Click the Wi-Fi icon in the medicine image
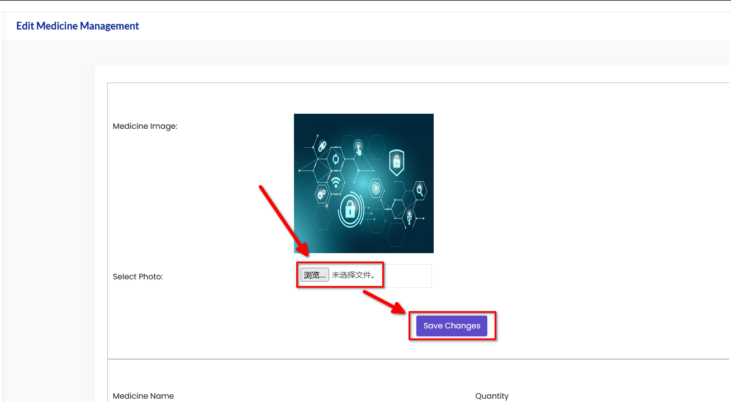Viewport: 731px width, 402px height. 336,182
